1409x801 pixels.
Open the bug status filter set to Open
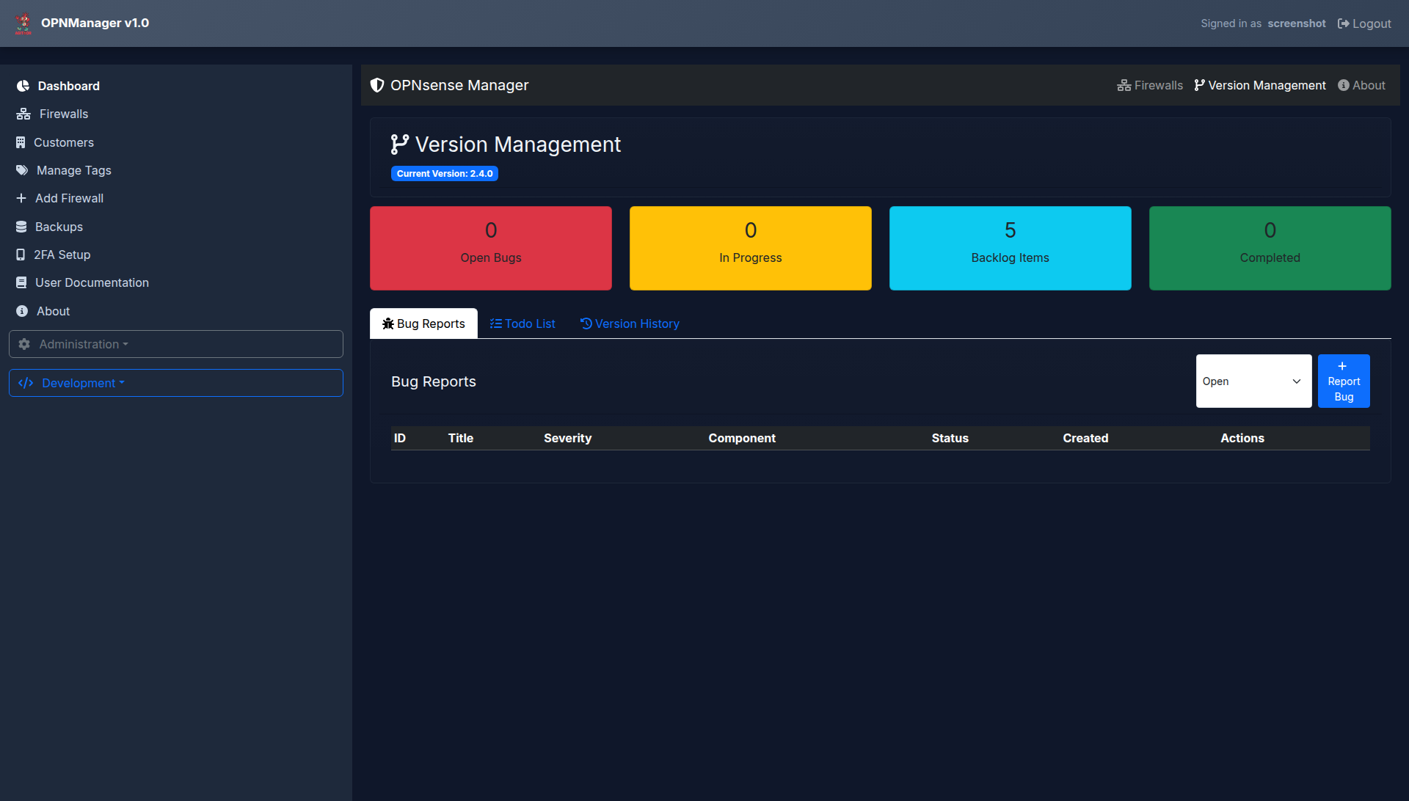(x=1253, y=381)
